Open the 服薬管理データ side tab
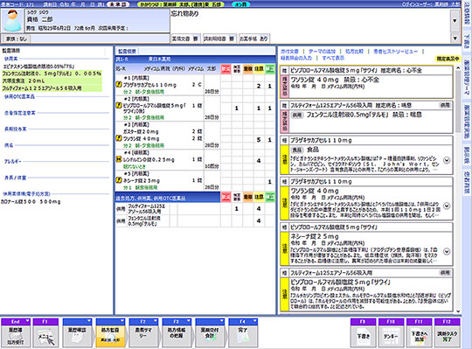Viewport: 472px width, 349px height. pos(466,78)
